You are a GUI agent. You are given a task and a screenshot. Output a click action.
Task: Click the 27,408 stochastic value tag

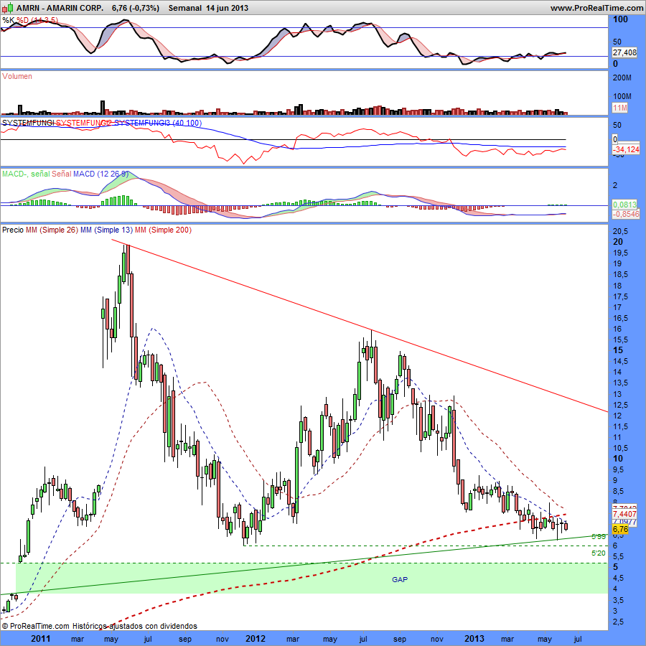tap(624, 52)
